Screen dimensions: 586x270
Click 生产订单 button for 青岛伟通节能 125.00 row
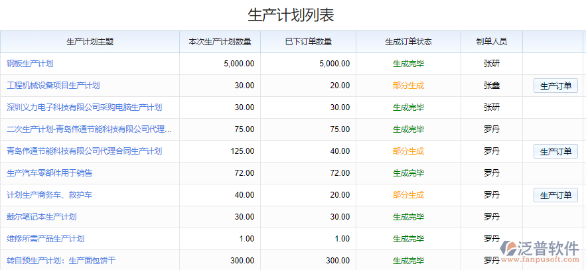555,151
